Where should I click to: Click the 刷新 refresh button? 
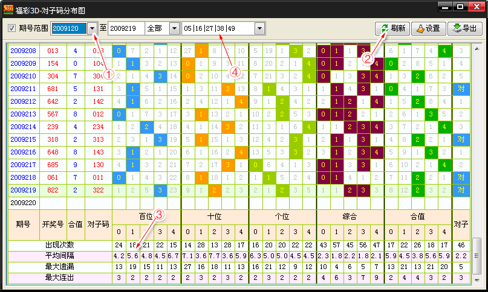click(392, 28)
